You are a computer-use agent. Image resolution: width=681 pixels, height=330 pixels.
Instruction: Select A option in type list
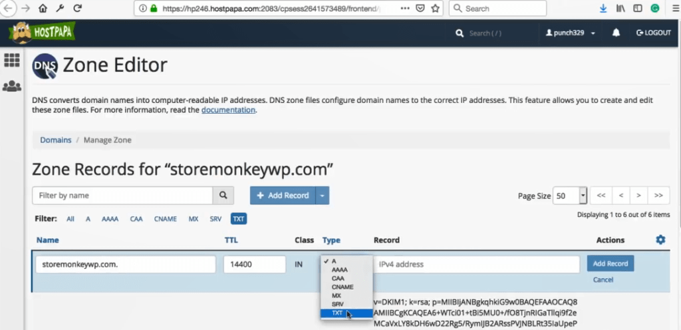pos(346,261)
